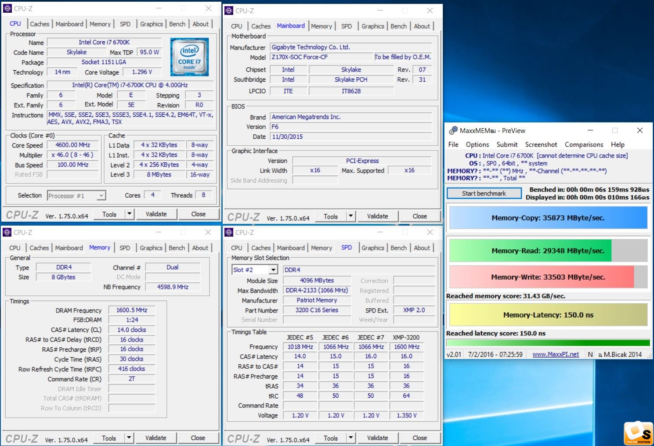Expand Tools arrow in Memory window
The height and width of the screenshot is (446, 654).
(x=129, y=438)
